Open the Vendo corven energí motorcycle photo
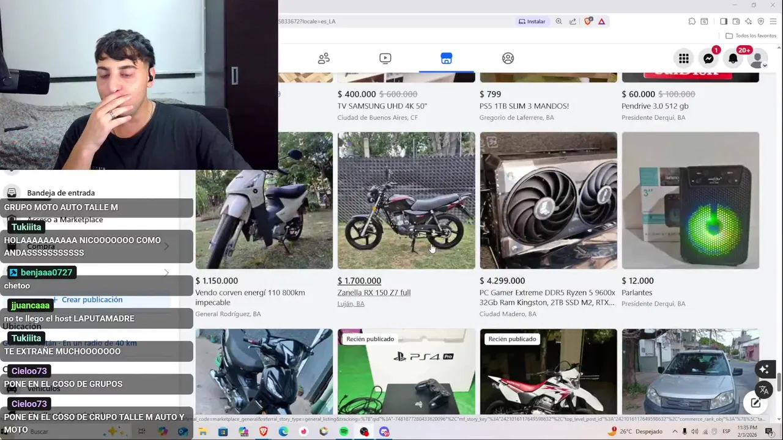 (264, 200)
